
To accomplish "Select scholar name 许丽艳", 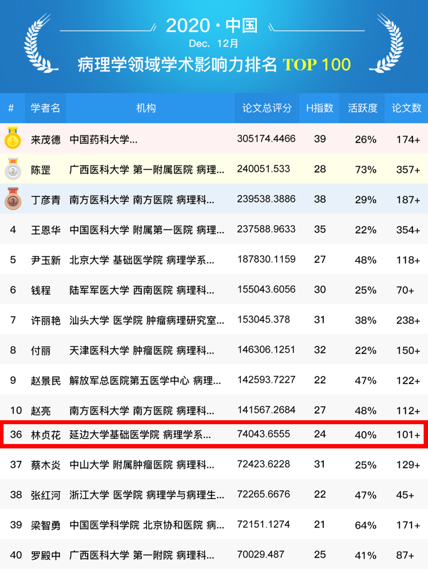I will tap(45, 320).
